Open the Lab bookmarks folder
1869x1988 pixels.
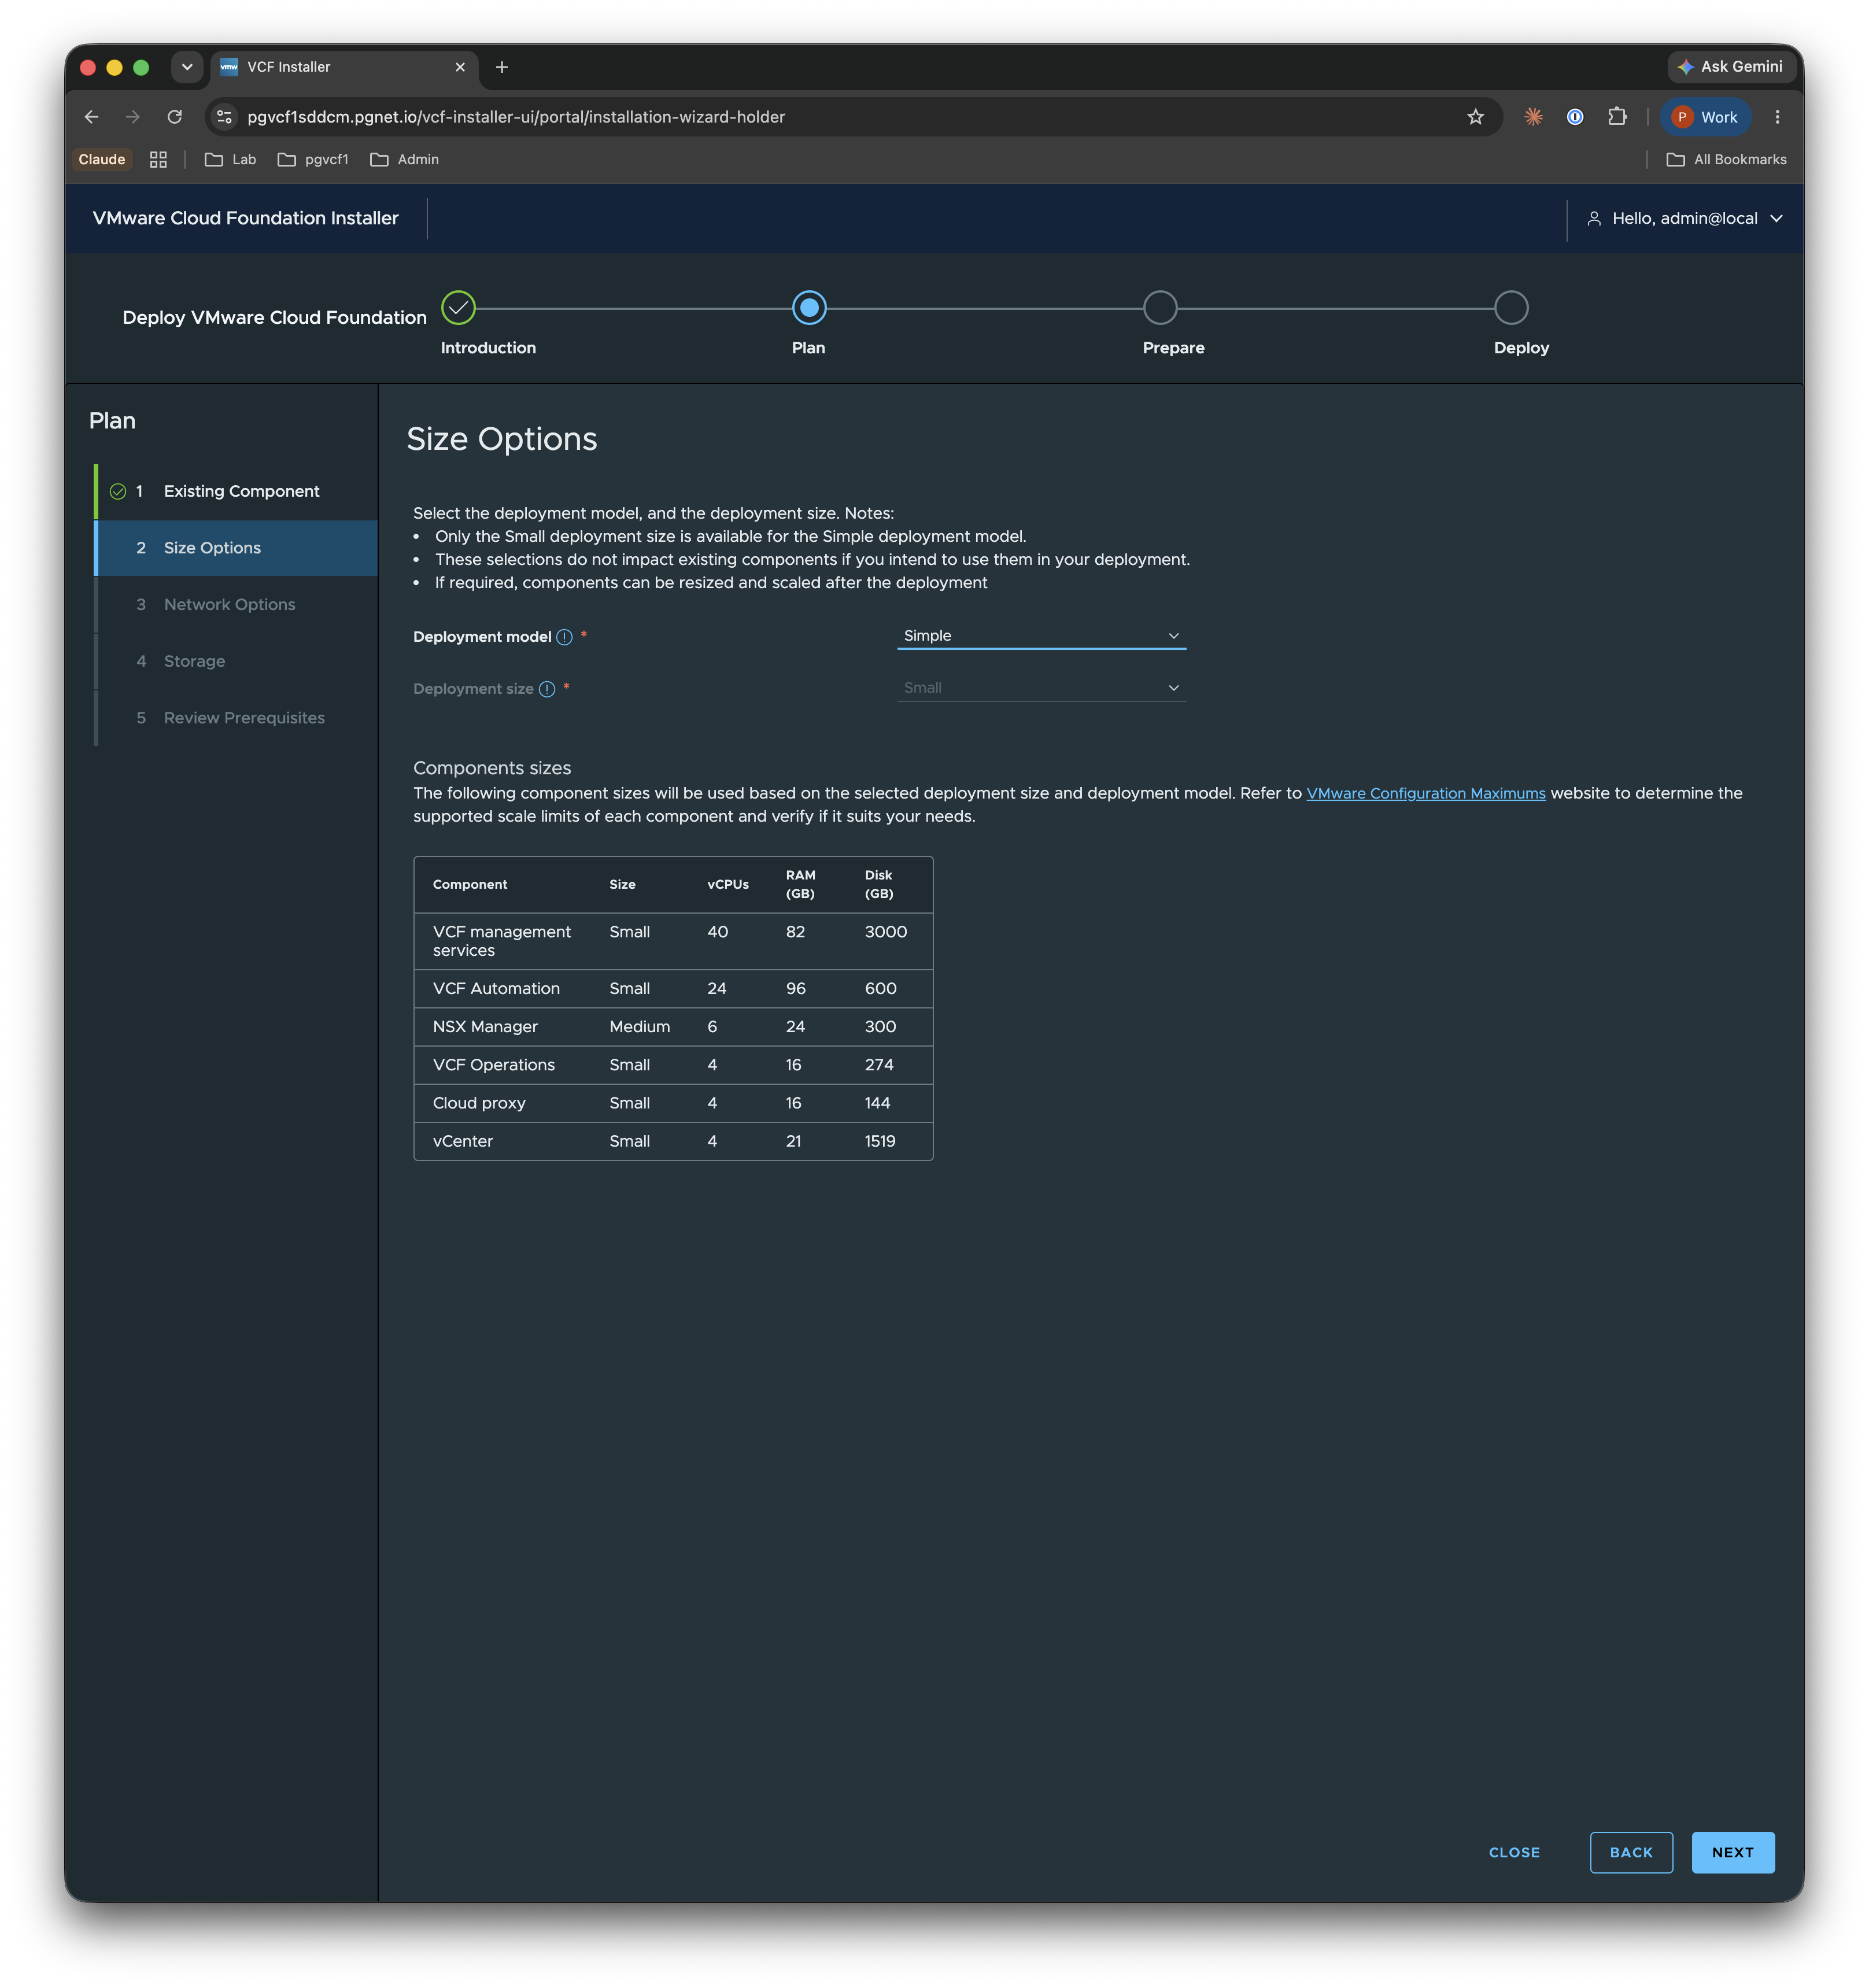[230, 160]
